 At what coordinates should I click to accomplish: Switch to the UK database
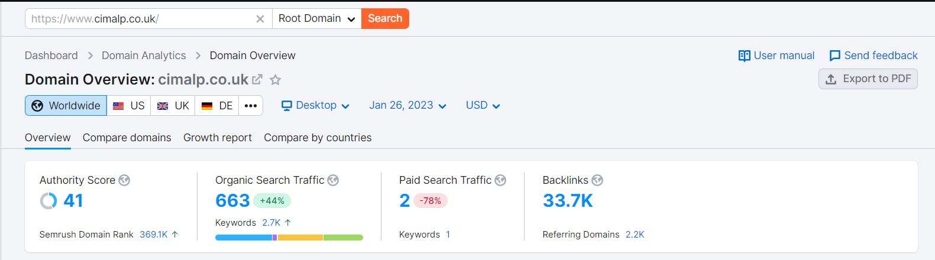pos(173,106)
